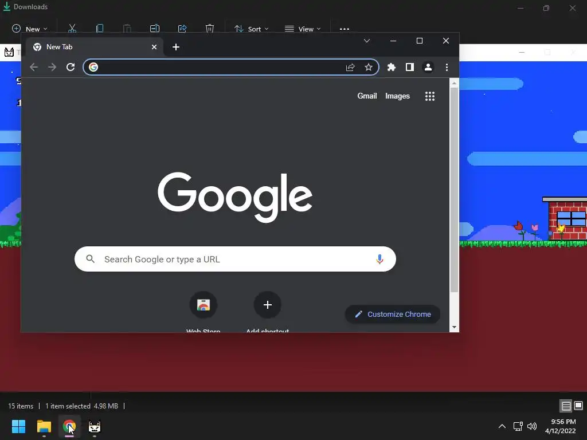
Task: Click the cat game icon on taskbar
Action: point(95,426)
